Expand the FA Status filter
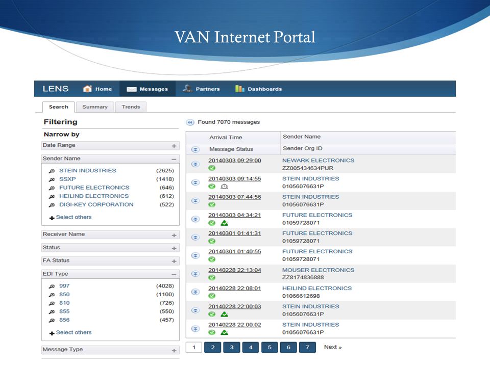The height and width of the screenshot is (367, 490). coord(174,261)
